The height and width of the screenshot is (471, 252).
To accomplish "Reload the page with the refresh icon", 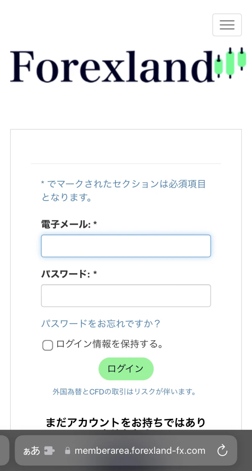I will (222, 450).
